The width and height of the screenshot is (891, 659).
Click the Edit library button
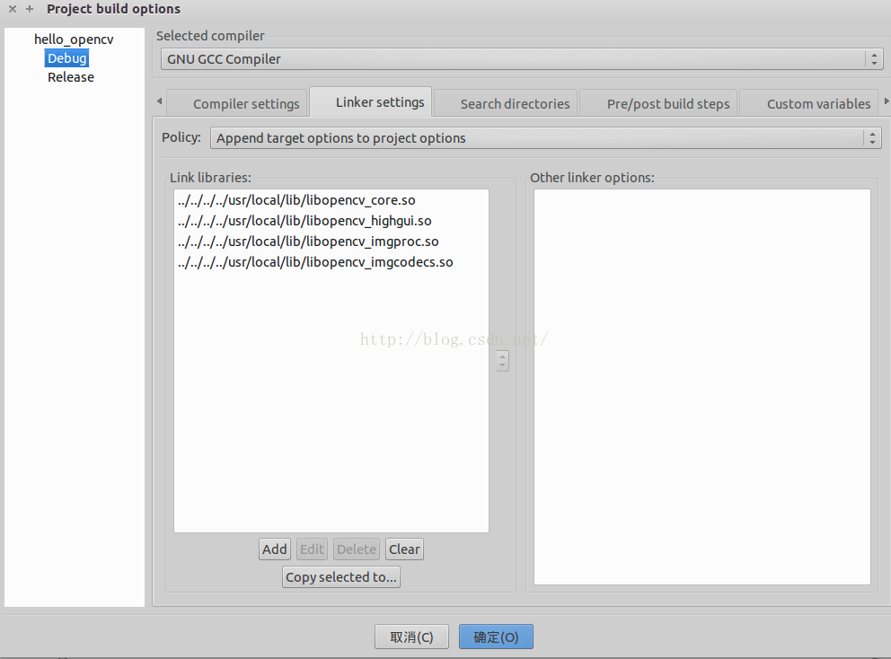tap(312, 549)
